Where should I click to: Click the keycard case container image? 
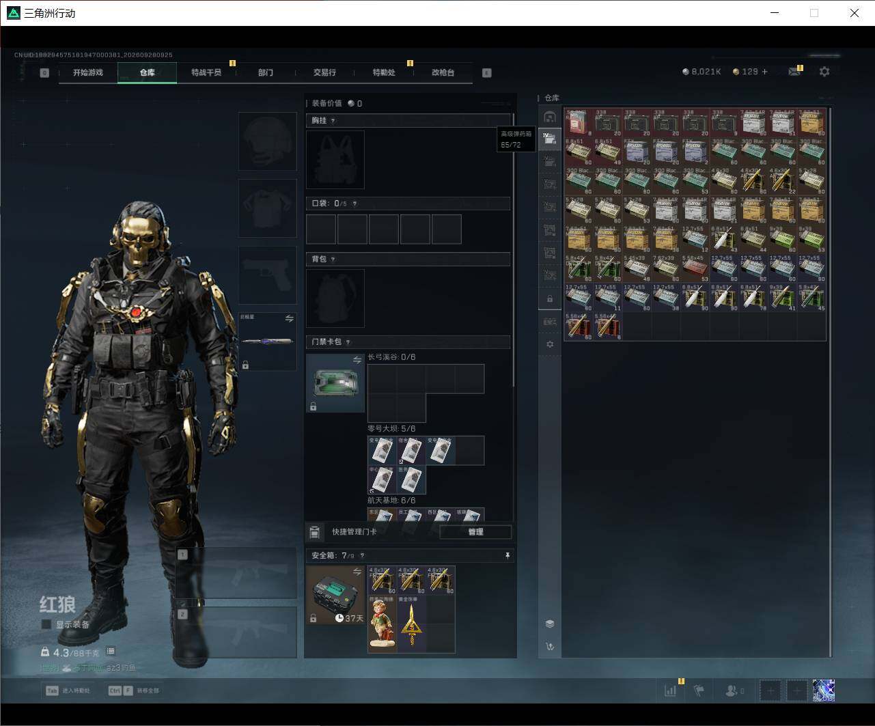coord(335,383)
